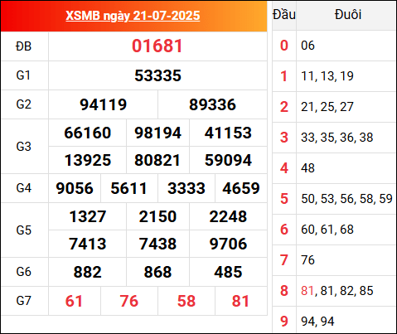Select G4 number 3333
Image resolution: width=397 pixels, height=334 pixels.
point(186,188)
